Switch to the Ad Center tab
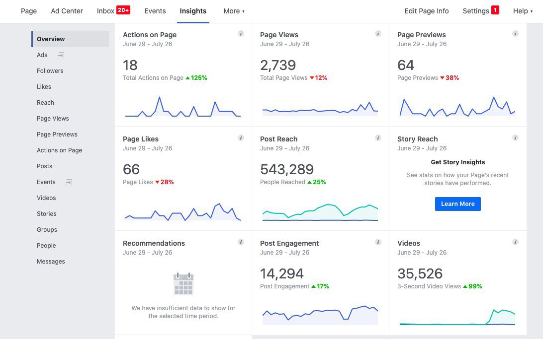 point(67,11)
